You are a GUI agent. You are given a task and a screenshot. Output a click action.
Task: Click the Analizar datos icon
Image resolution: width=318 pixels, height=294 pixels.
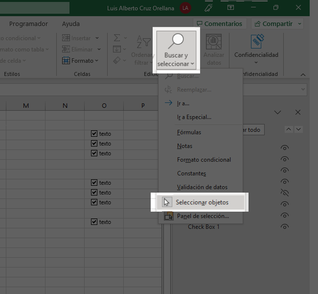(x=214, y=42)
